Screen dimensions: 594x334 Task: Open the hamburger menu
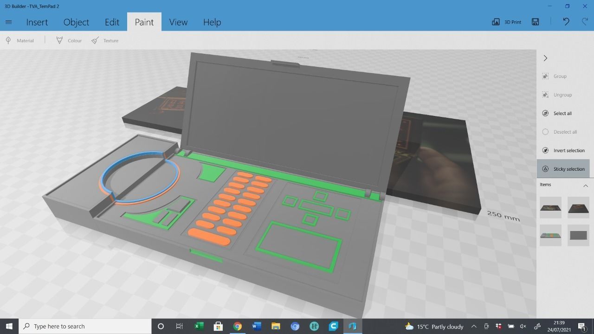click(8, 22)
